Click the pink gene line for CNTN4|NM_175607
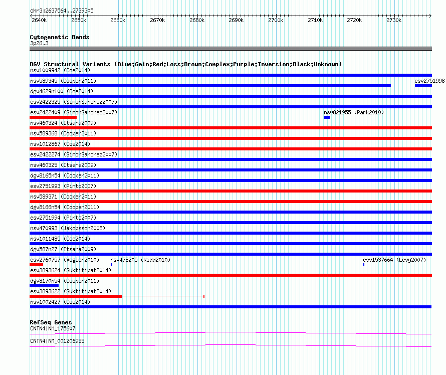This screenshot has width=446, height=375. [x=231, y=333]
